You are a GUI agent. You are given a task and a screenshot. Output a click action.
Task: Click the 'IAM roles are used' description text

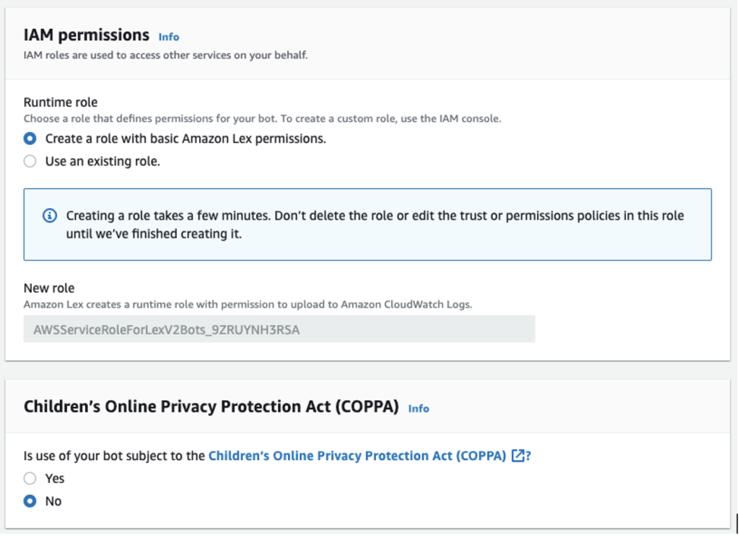click(x=165, y=55)
